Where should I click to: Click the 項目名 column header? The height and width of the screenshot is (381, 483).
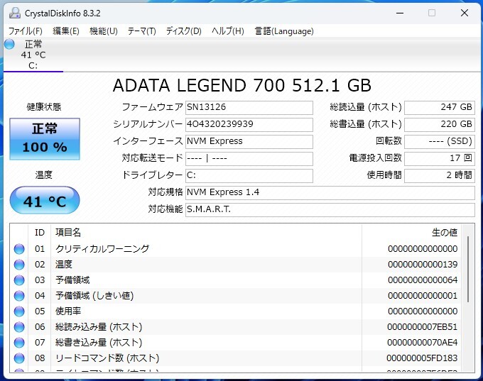207,232
